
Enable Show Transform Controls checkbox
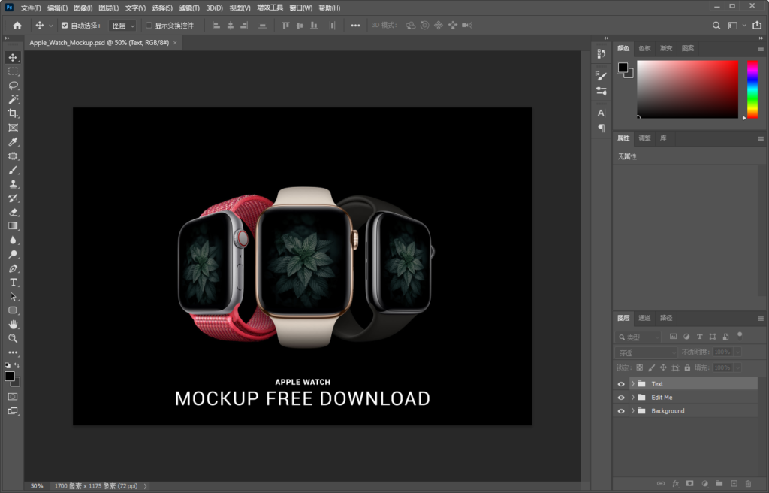point(149,26)
